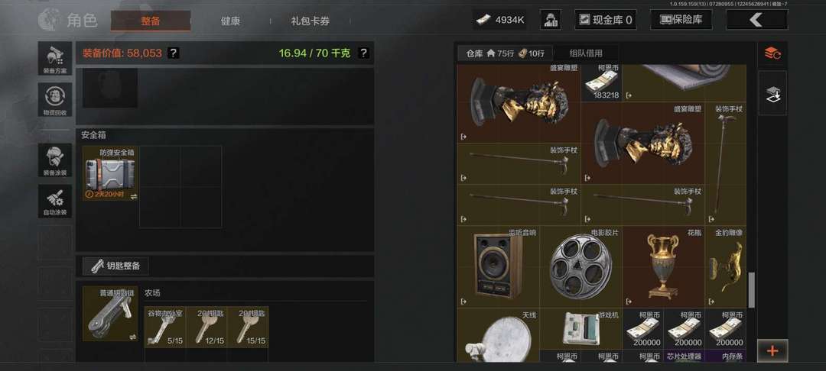Open the 保险库 button

tap(681, 20)
